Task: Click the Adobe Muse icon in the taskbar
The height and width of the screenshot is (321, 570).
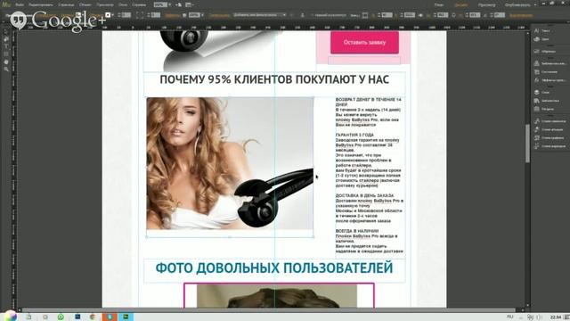Action: pos(126,317)
